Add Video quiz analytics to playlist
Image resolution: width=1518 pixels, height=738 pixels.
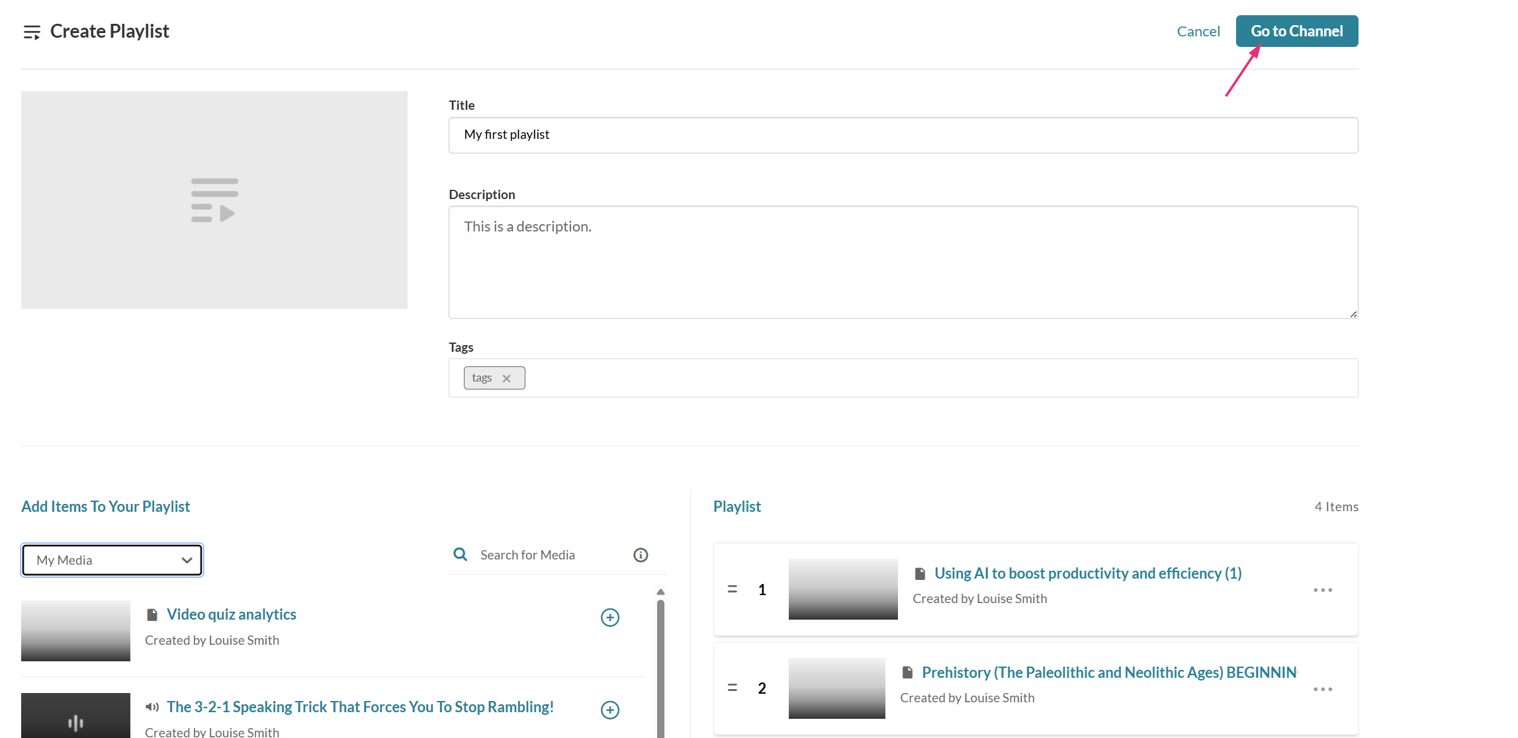coord(609,617)
